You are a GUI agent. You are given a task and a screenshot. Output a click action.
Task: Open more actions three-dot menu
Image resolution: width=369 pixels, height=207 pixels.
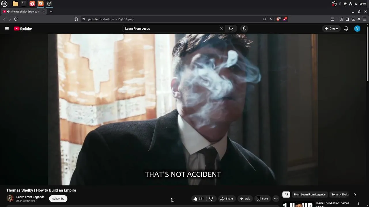click(276, 199)
